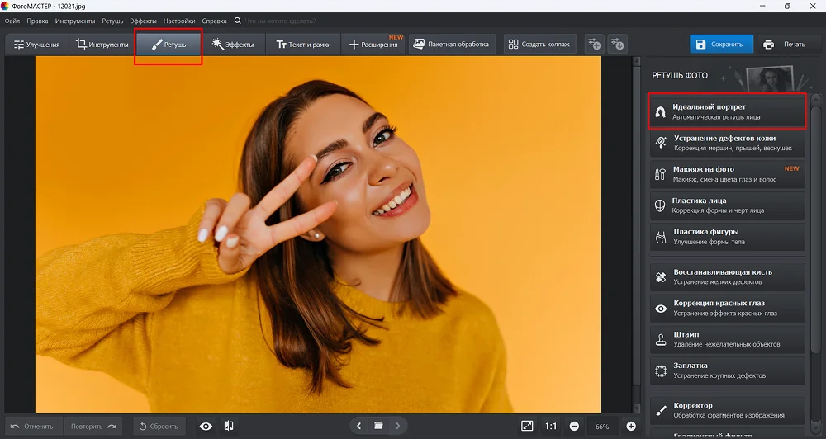Open the Текст и рамки tab
The image size is (826, 439).
303,45
